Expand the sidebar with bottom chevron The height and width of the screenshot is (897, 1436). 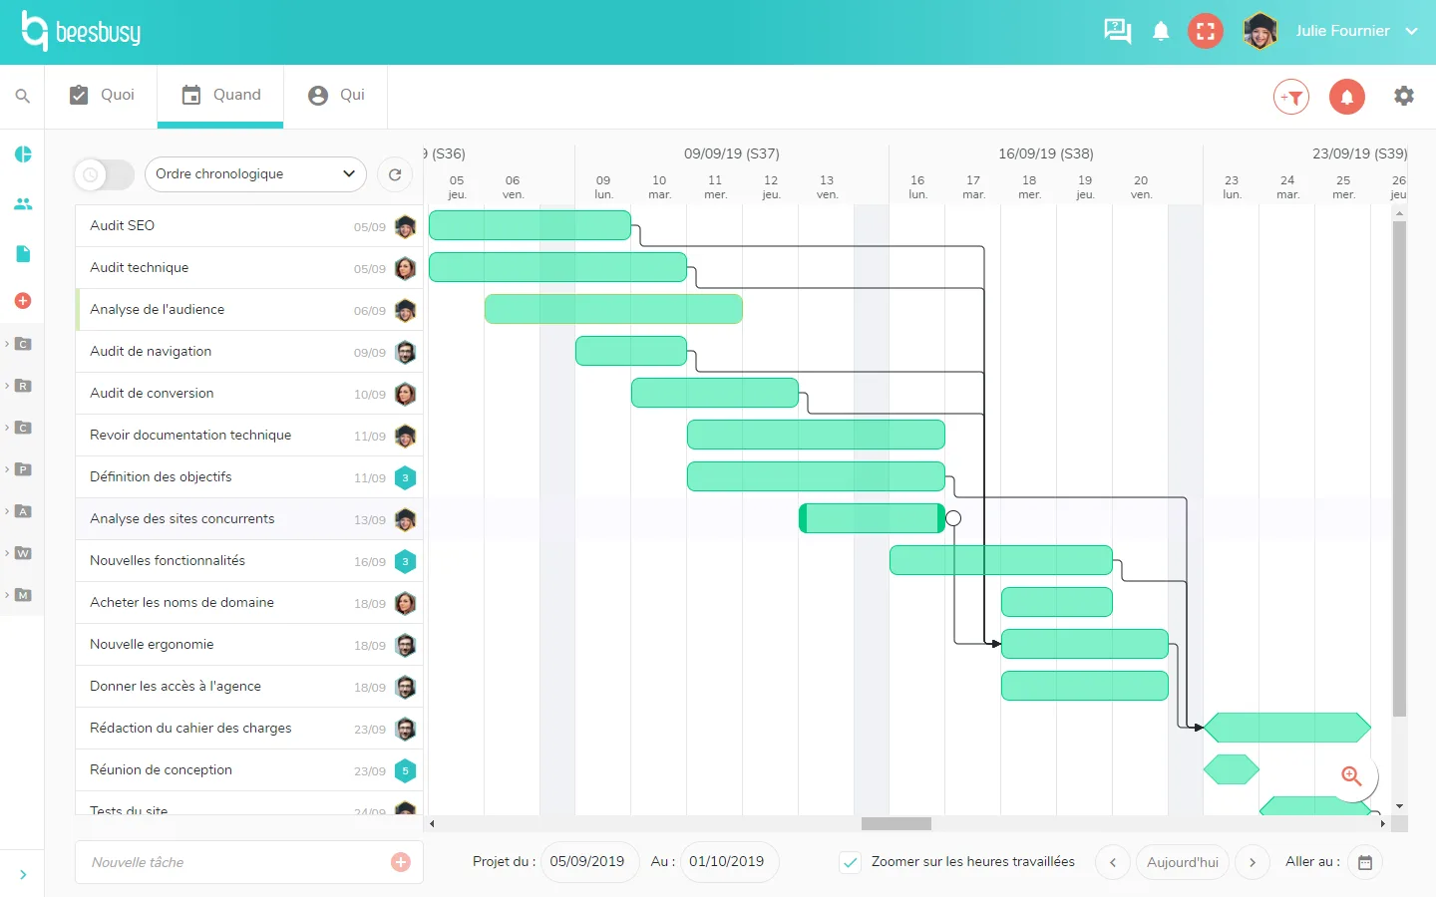coord(22,875)
